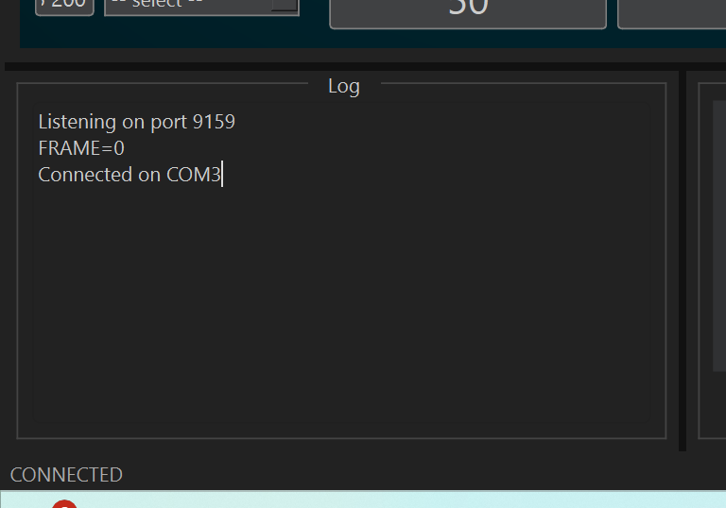The height and width of the screenshot is (508, 726).
Task: Click the "FRAME=0" log entry
Action: 81,148
